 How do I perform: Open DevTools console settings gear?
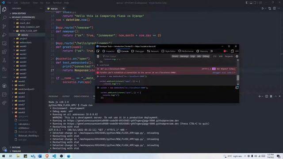pyautogui.click(x=237, y=57)
